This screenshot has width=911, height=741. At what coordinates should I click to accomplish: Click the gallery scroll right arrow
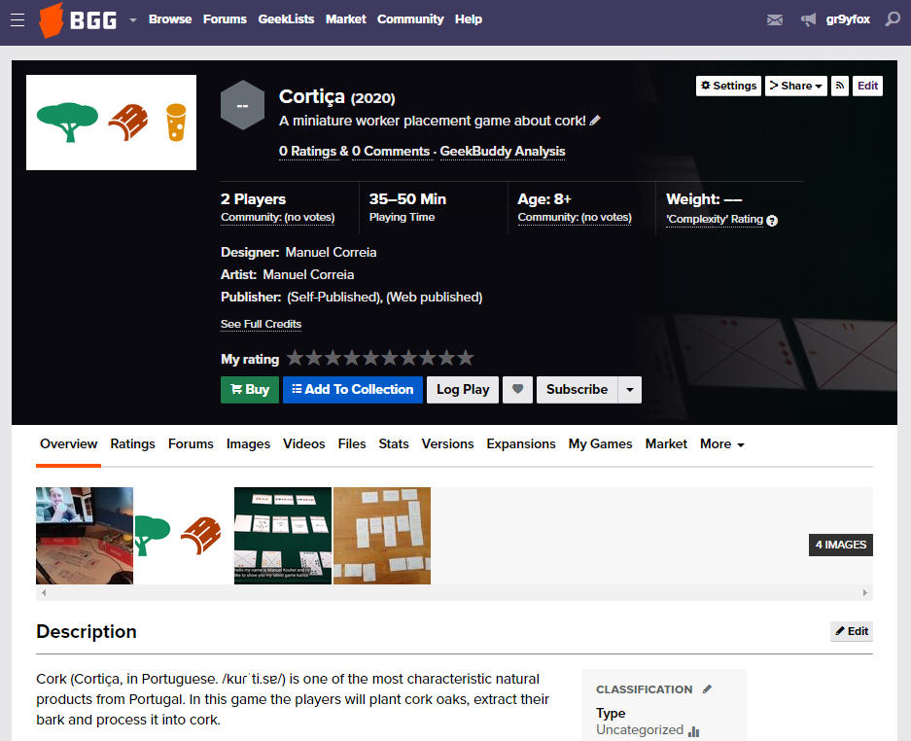pyautogui.click(x=864, y=593)
